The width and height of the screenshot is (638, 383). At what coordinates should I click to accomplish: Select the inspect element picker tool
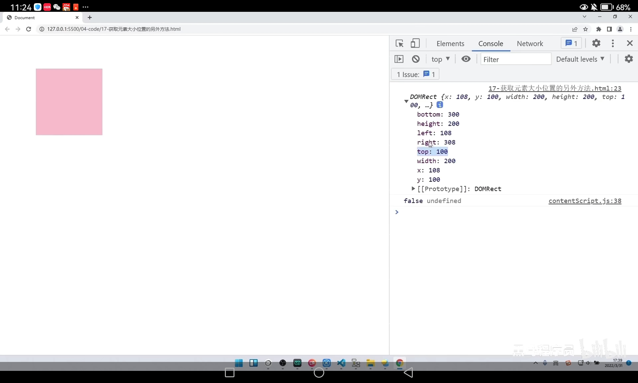tap(399, 43)
